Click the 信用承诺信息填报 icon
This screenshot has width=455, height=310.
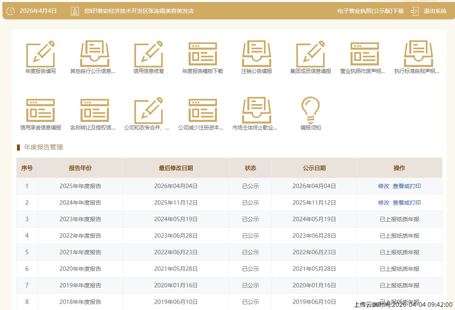[40, 110]
